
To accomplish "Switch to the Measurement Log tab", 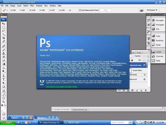I will (x=80, y=110).
